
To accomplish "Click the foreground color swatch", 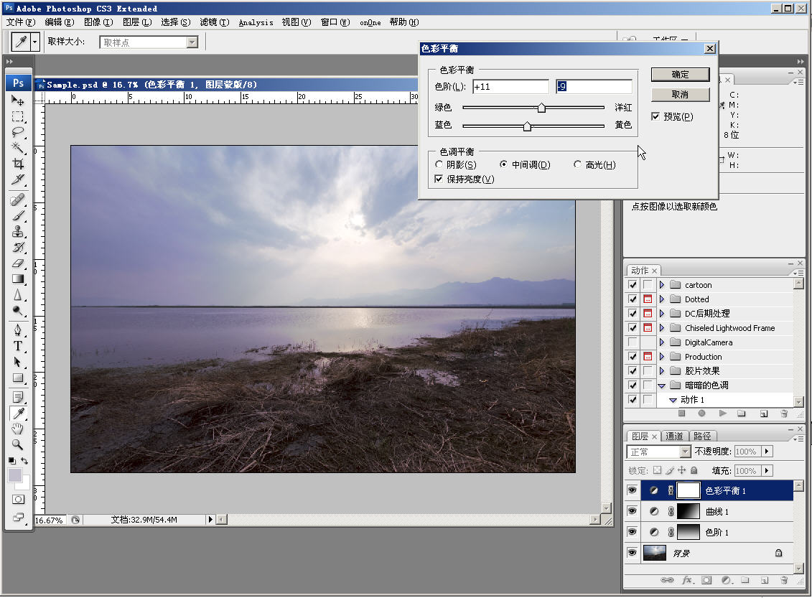I will [15, 475].
